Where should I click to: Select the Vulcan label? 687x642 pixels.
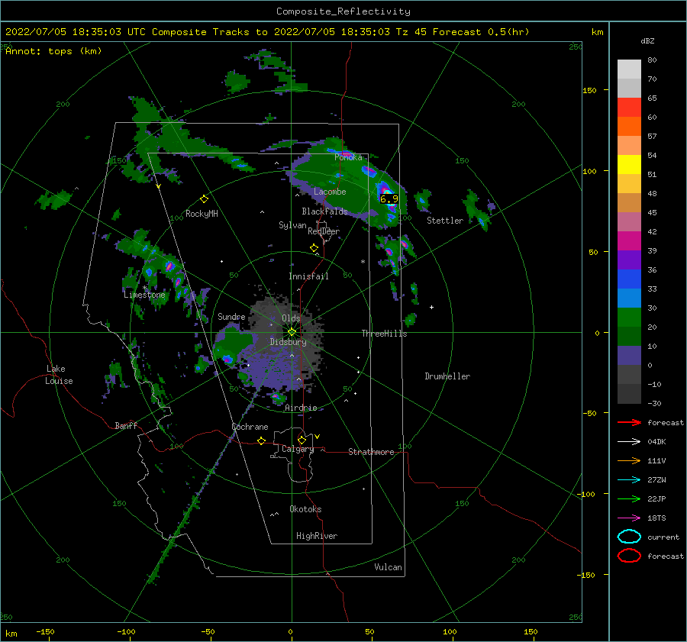point(389,567)
